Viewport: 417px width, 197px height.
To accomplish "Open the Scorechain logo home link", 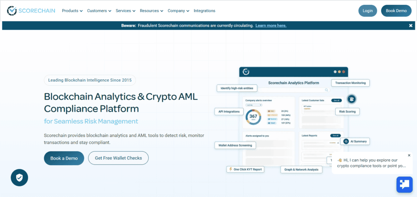I will click(x=31, y=11).
